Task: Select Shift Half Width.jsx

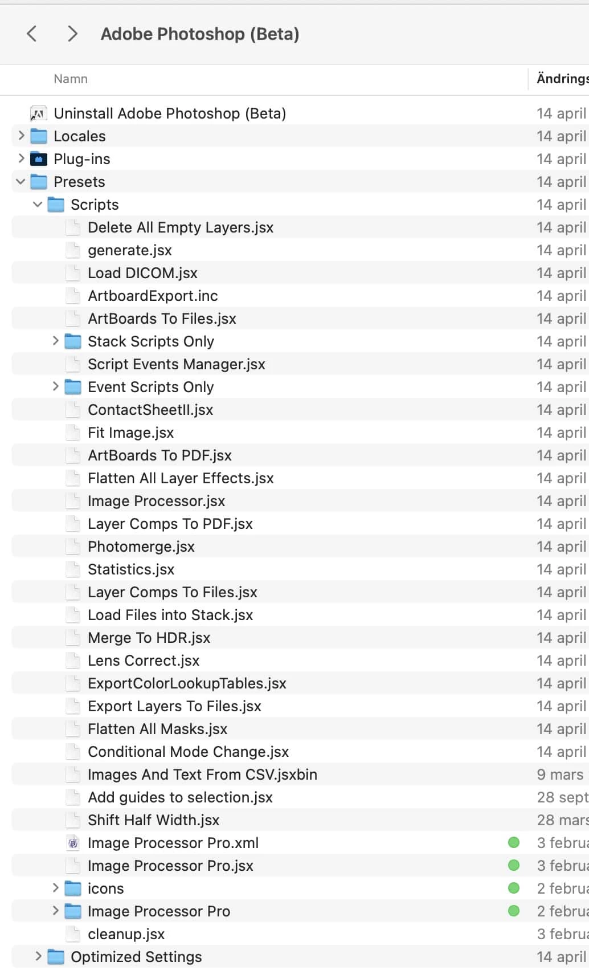Action: pos(153,820)
